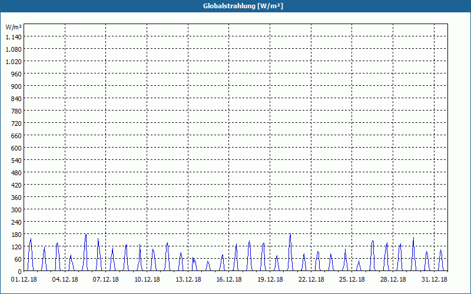Click the 720 y-axis label
The height and width of the screenshot is (294, 471).
[x=16, y=123]
